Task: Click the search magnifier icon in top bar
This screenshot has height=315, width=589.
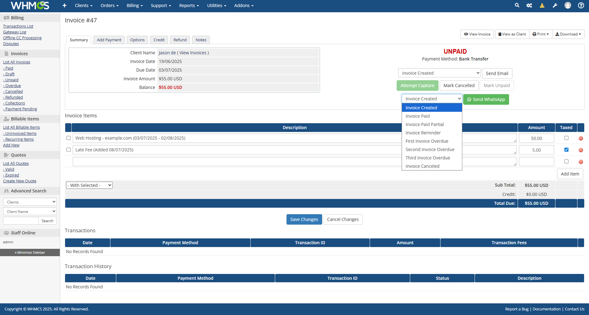Action: [517, 6]
